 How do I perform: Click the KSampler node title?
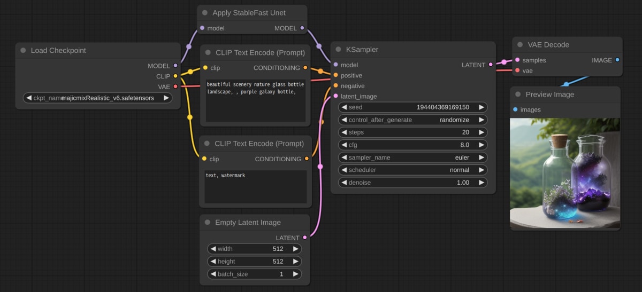click(362, 49)
